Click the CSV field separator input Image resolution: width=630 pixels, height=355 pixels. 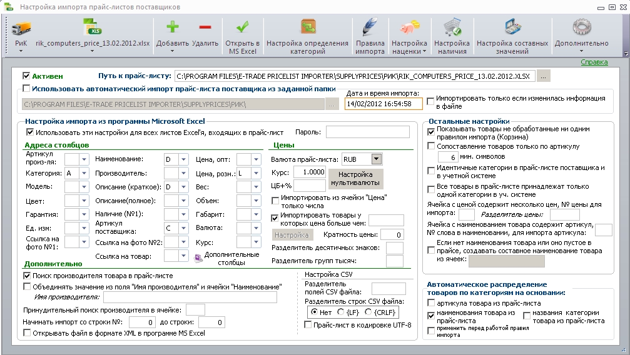click(389, 288)
